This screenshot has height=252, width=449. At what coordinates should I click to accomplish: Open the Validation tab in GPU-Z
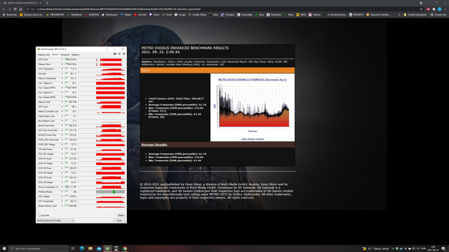[75, 54]
